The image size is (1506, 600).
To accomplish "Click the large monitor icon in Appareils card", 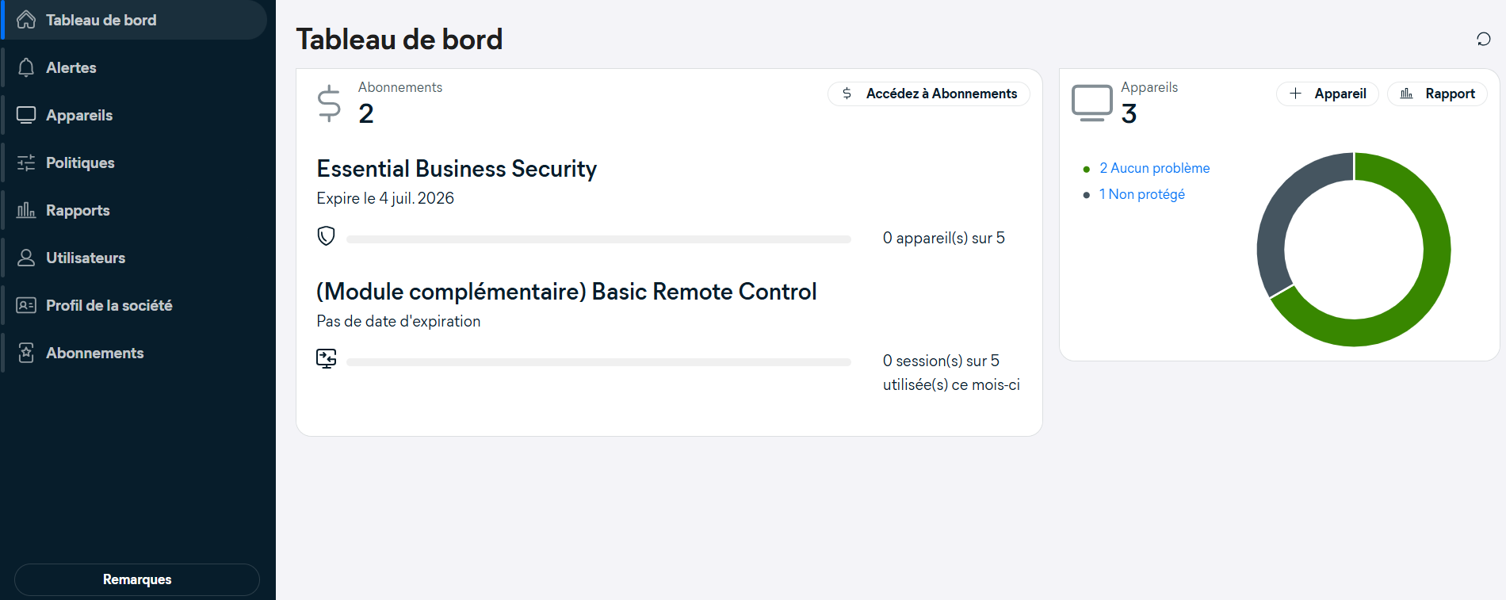I will pyautogui.click(x=1091, y=103).
